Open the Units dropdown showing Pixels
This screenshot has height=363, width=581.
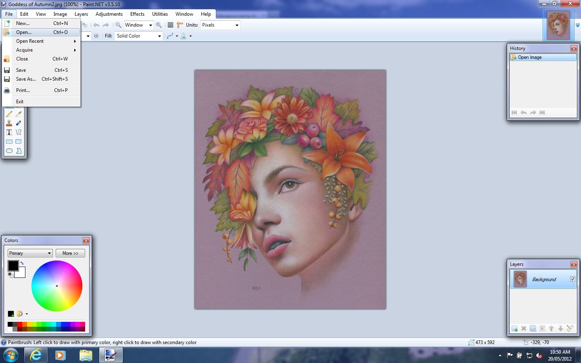[x=220, y=25]
